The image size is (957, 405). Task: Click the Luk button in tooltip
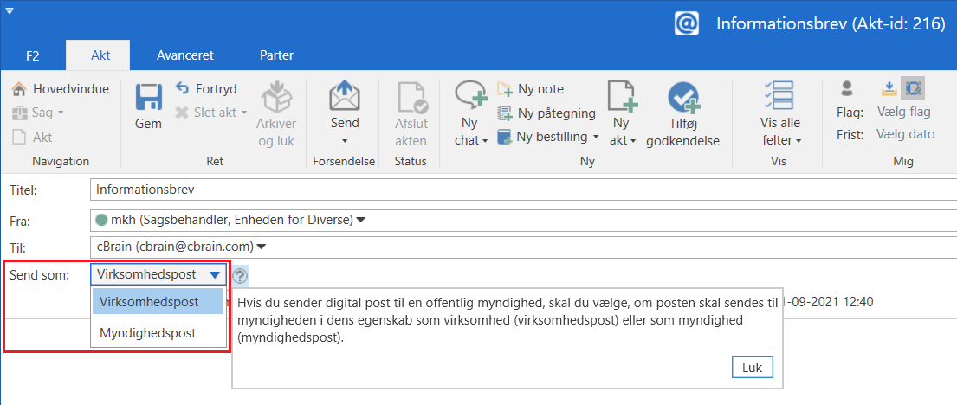pyautogui.click(x=752, y=367)
